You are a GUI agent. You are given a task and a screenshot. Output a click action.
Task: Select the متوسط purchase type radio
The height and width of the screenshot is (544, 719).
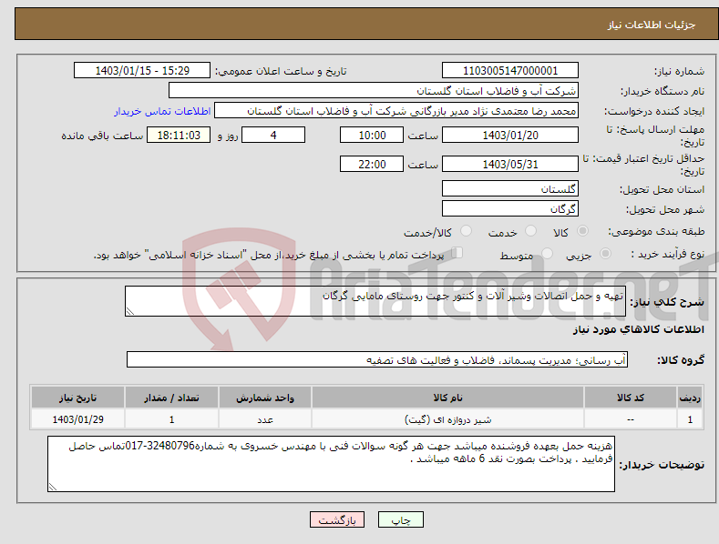(547, 254)
